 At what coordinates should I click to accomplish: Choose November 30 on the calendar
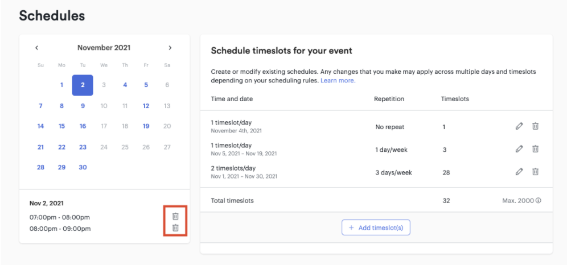tap(83, 168)
